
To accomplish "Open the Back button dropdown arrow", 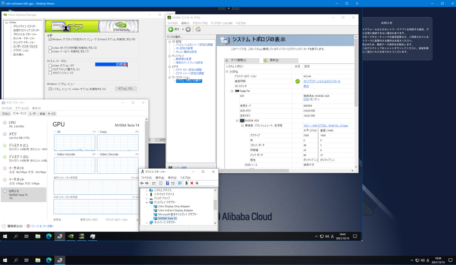I will (183, 29).
